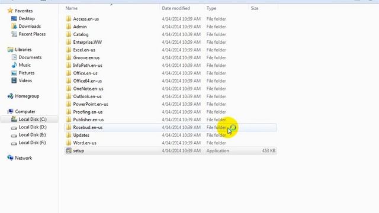Sort by Size column header

255,8
